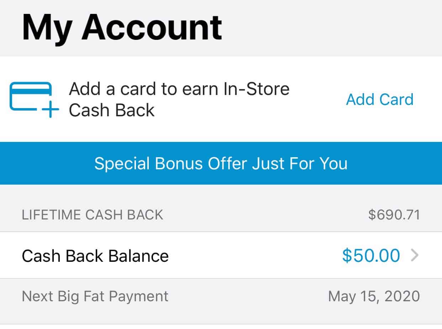Image resolution: width=442 pixels, height=329 pixels.
Task: Click the My Account page heading
Action: [x=122, y=27]
